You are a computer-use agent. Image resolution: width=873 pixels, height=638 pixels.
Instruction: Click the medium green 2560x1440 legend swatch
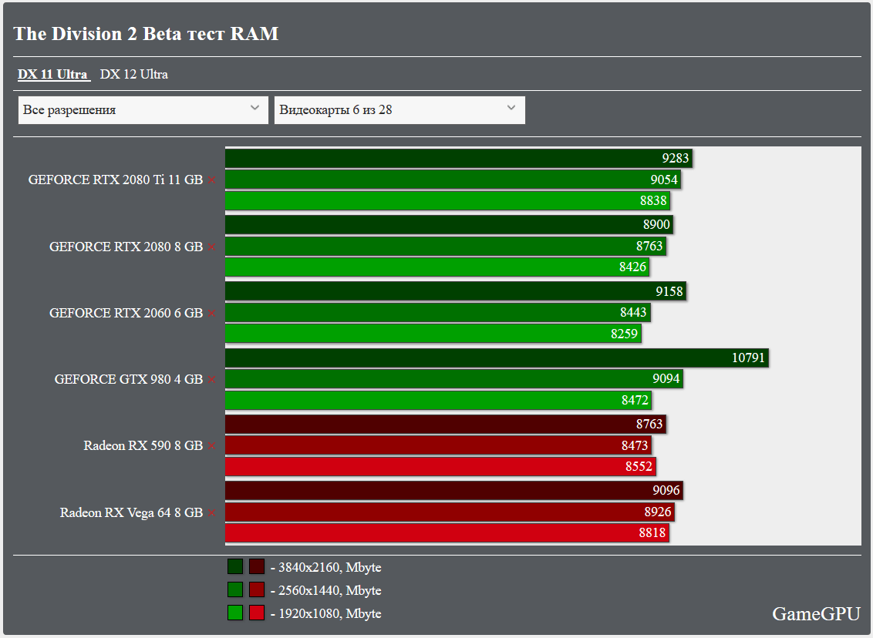click(x=235, y=589)
